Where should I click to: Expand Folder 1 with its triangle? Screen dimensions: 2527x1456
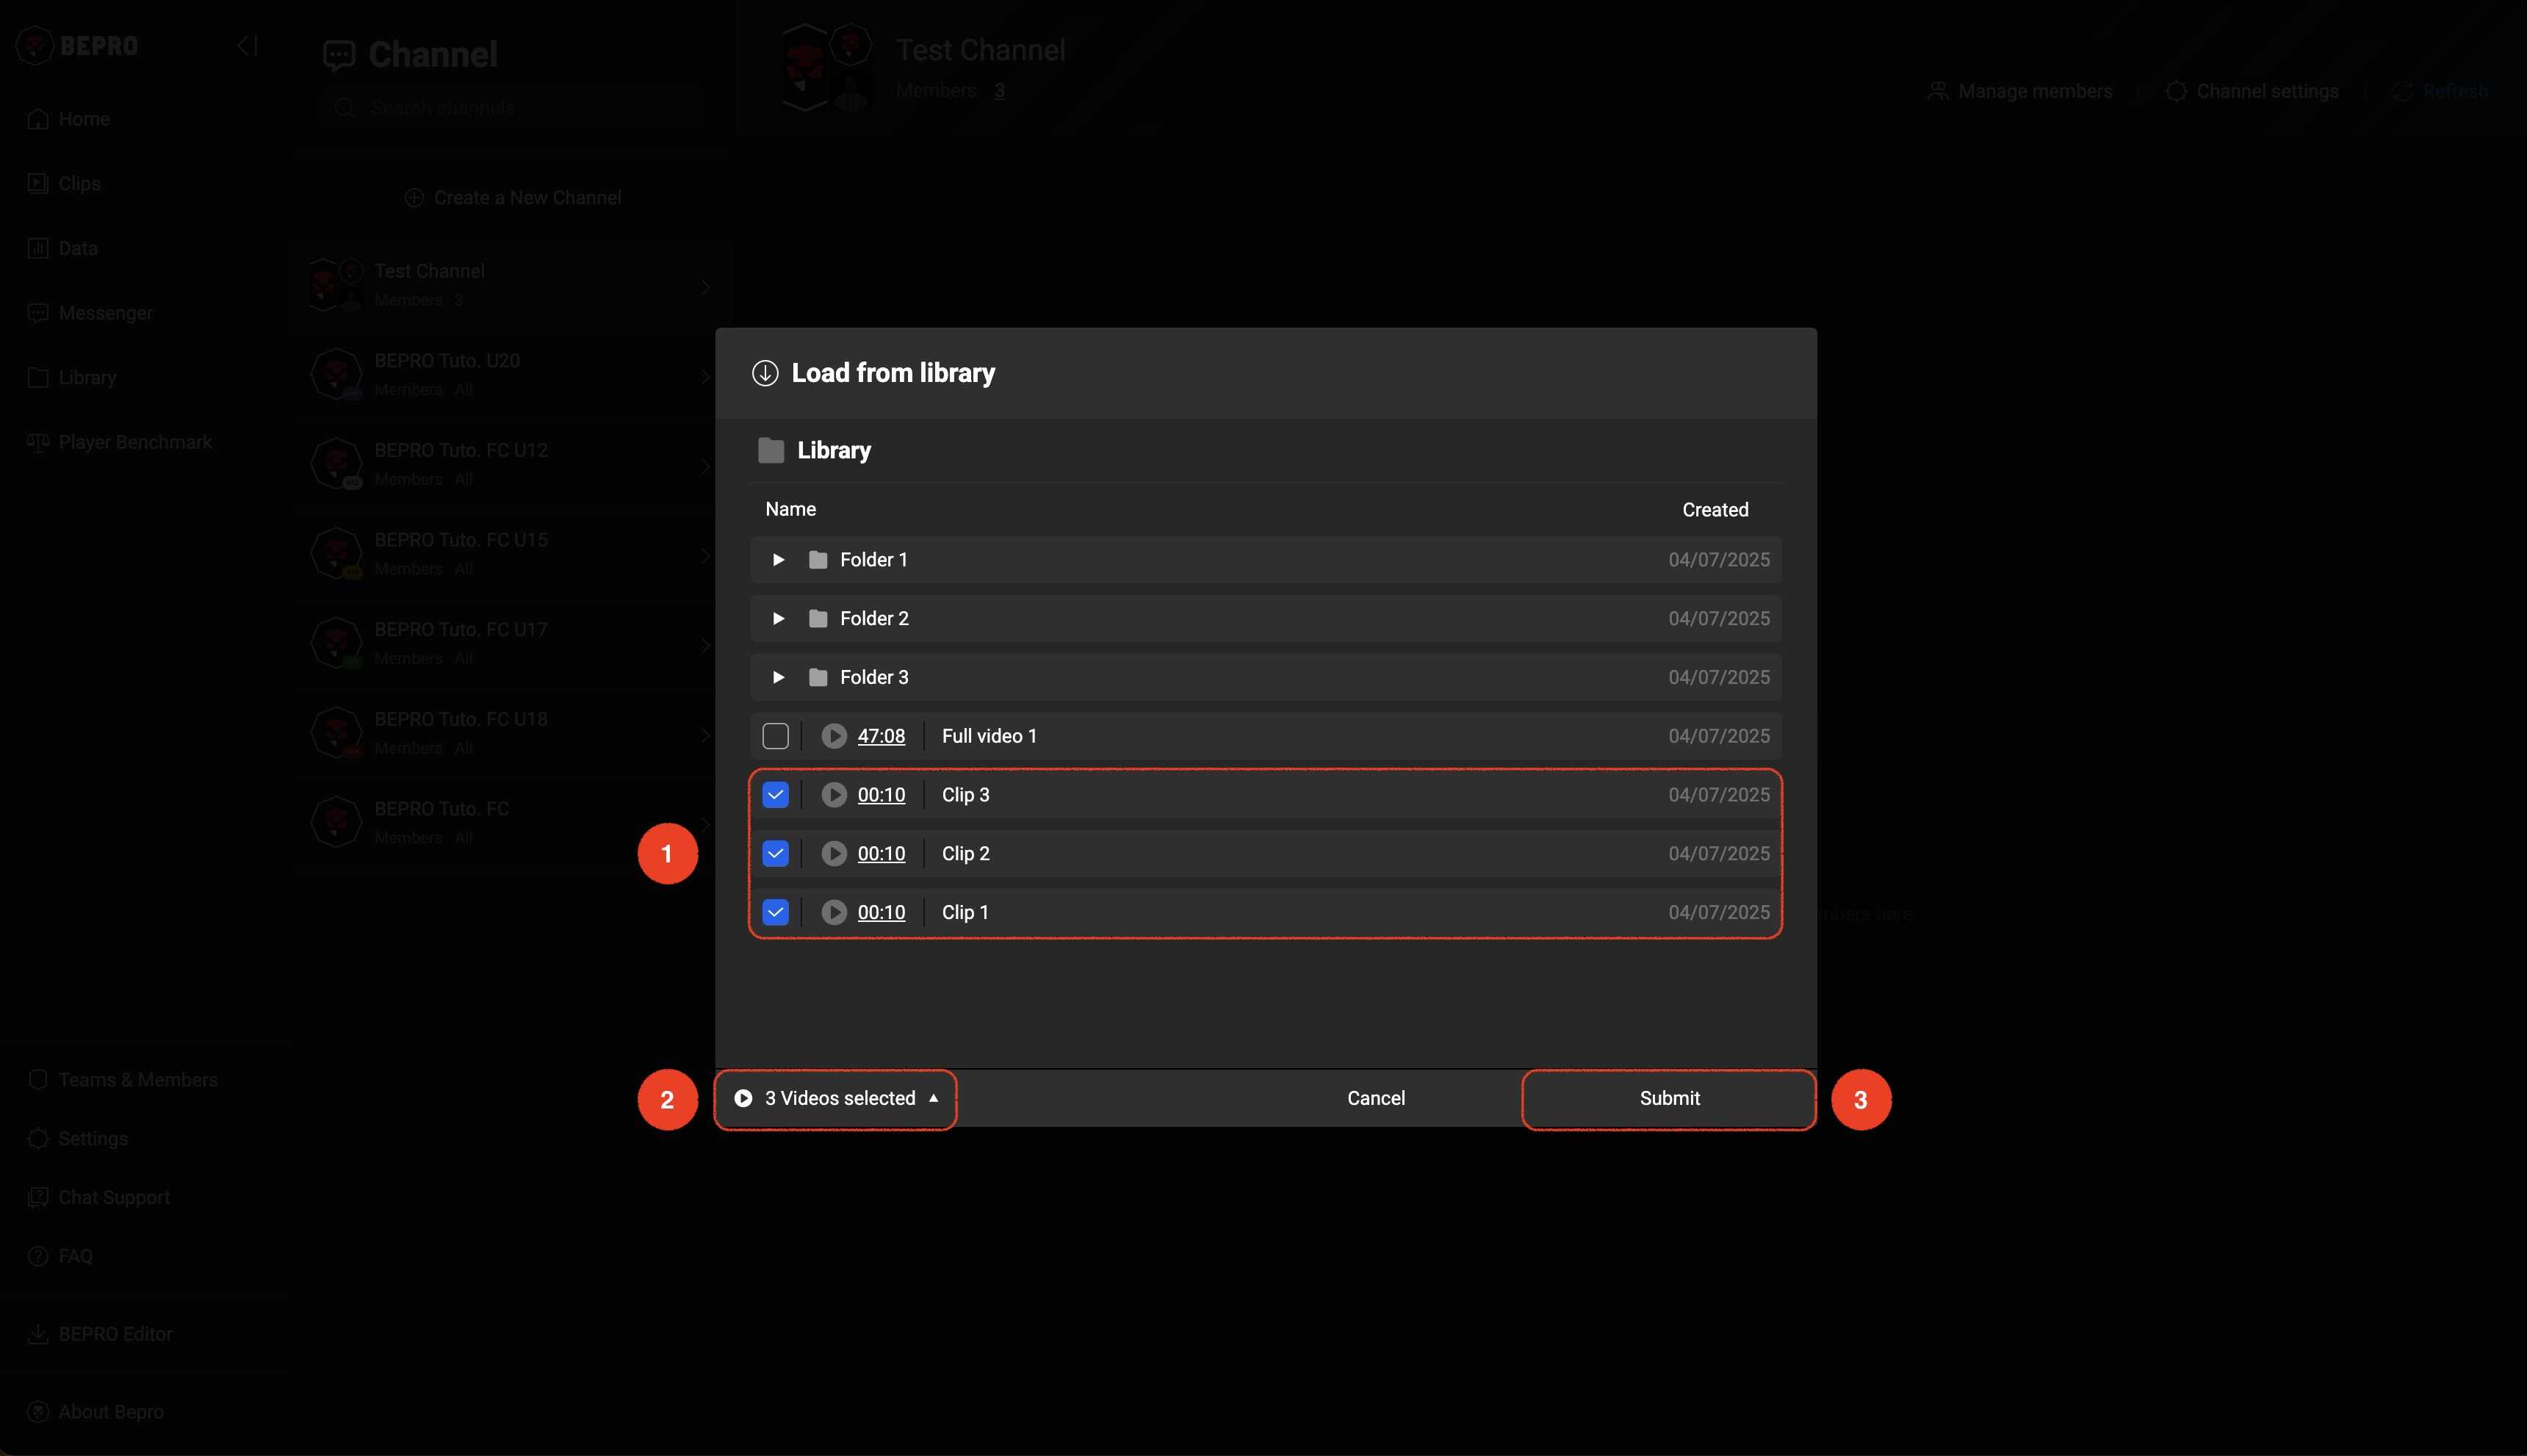pyautogui.click(x=778, y=560)
